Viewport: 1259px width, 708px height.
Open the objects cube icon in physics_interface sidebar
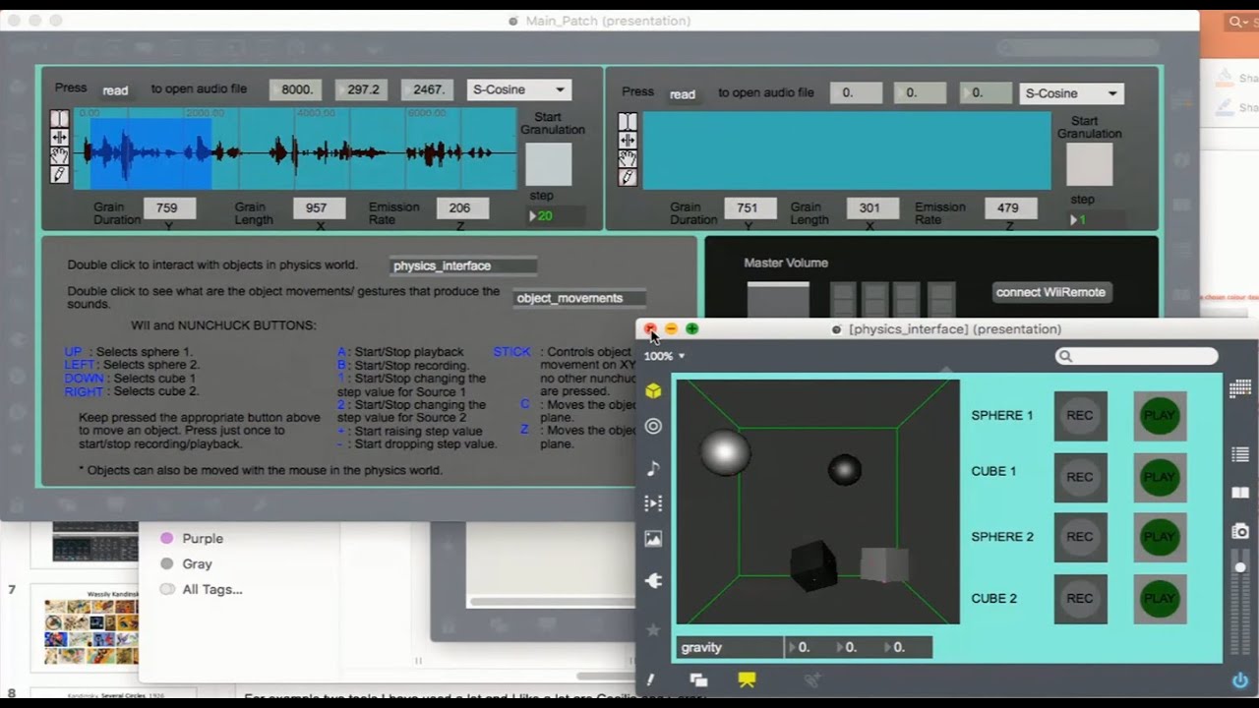click(x=653, y=390)
